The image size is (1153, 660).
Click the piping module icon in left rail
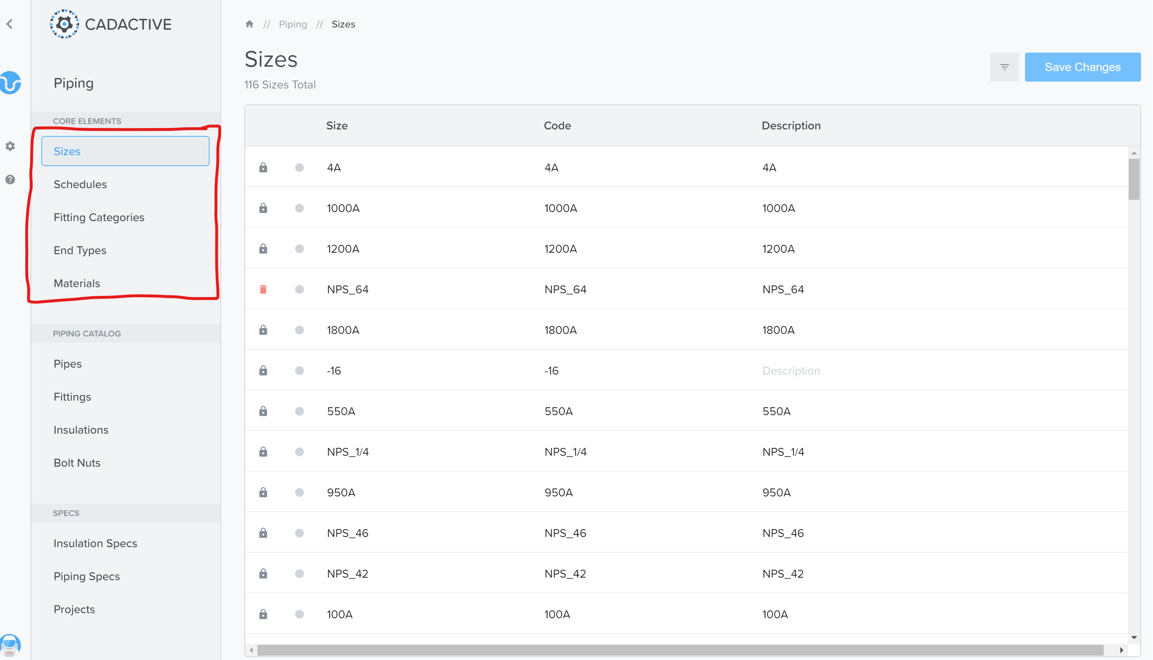click(10, 83)
